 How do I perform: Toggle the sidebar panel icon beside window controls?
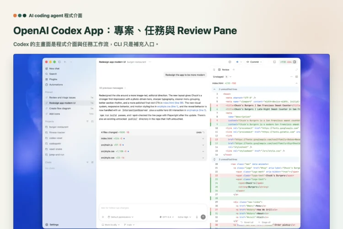tap(59, 62)
